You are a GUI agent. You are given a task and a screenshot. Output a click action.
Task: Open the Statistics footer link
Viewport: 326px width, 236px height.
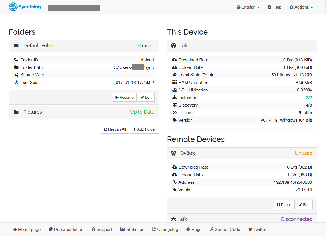[x=132, y=230]
